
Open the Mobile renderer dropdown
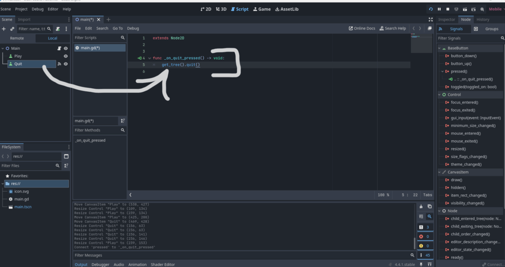[496, 9]
